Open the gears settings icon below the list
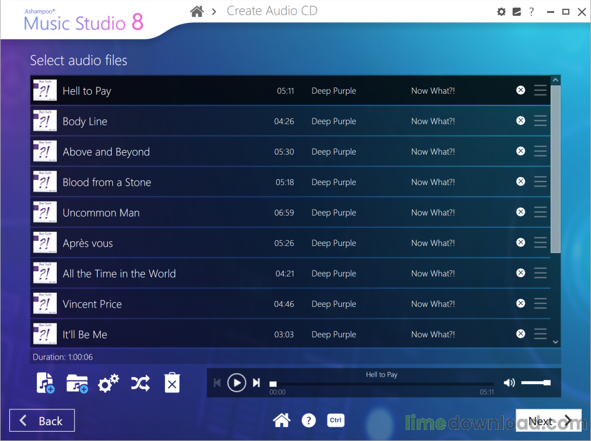591x441 pixels. click(x=108, y=383)
